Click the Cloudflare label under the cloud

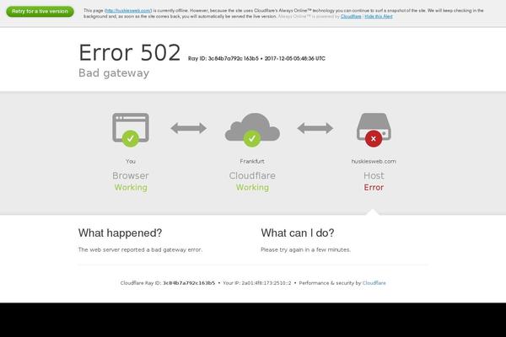[252, 176]
